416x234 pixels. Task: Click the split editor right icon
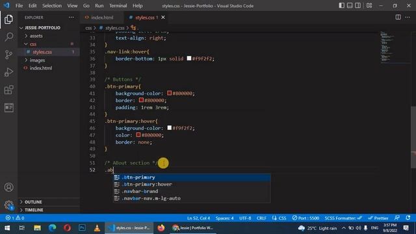(x=398, y=18)
